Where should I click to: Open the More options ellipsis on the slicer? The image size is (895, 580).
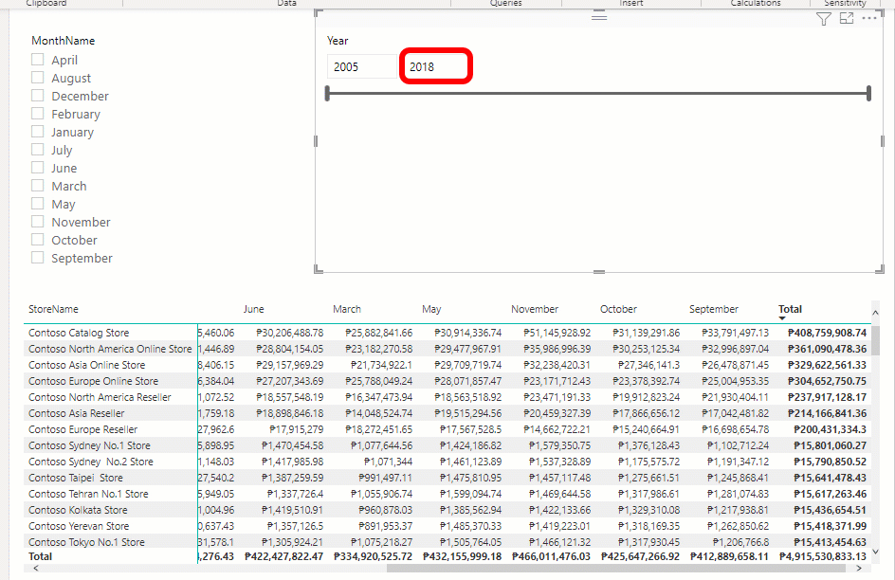click(x=870, y=18)
